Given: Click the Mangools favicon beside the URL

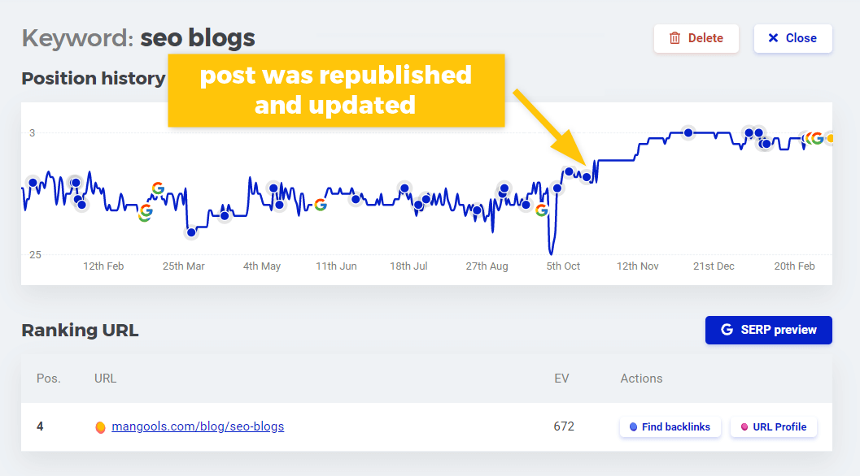Looking at the screenshot, I should (x=100, y=427).
